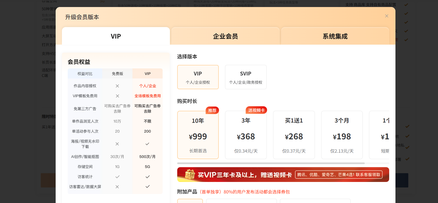The width and height of the screenshot is (438, 203).
Task: Select the 买1送1 ¥268 plan
Action: pyautogui.click(x=294, y=135)
